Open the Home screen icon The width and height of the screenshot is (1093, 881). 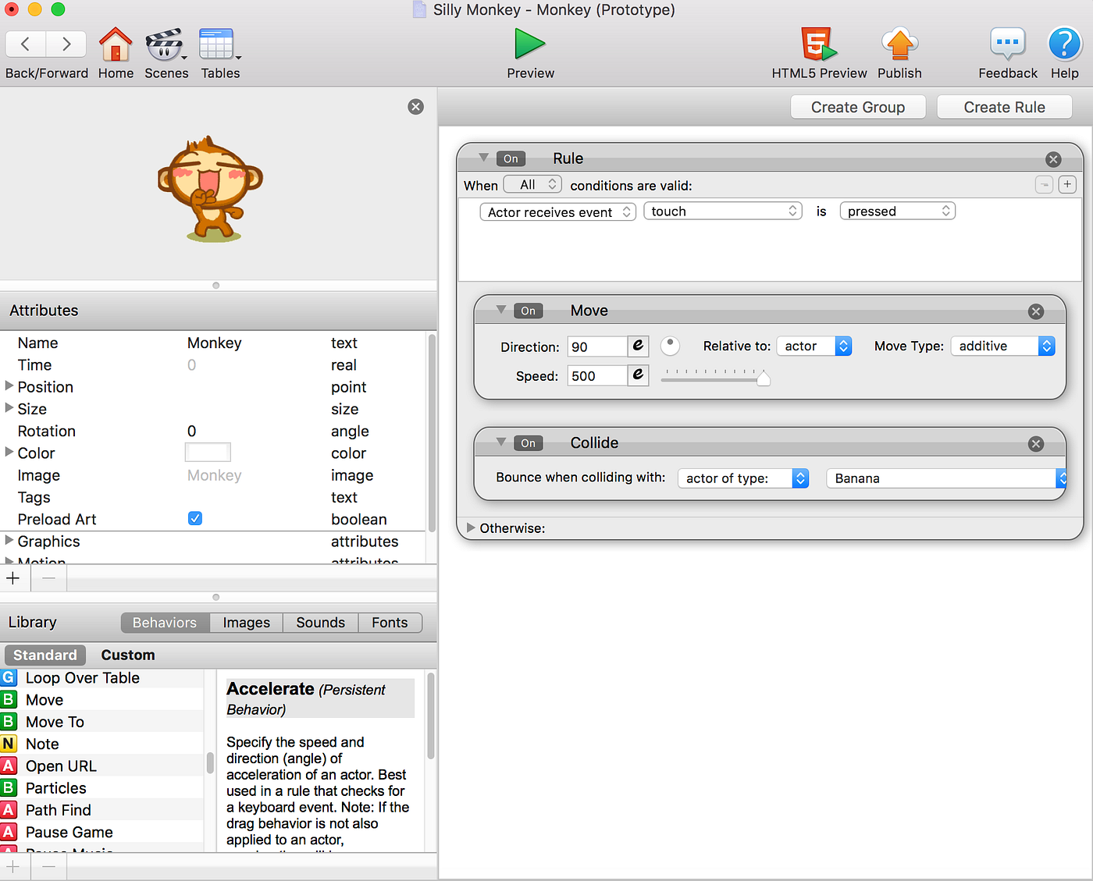click(116, 44)
